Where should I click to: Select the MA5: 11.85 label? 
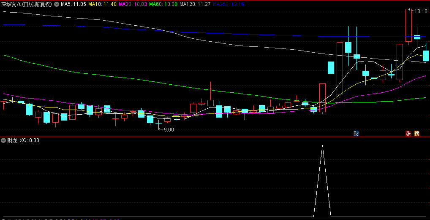[73, 4]
